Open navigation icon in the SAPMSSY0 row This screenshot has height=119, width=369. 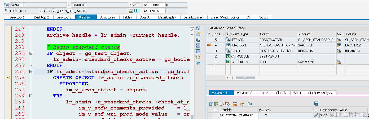[x=339, y=62]
